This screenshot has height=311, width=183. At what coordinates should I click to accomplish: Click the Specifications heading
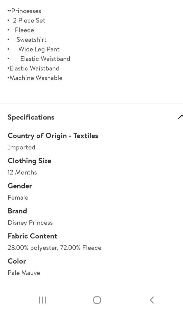coord(31,117)
